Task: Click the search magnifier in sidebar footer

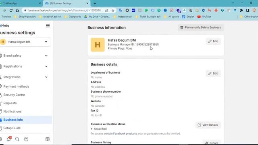Action: (x=17, y=139)
